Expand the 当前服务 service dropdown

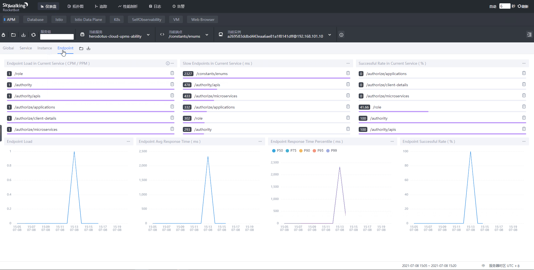[148, 35]
